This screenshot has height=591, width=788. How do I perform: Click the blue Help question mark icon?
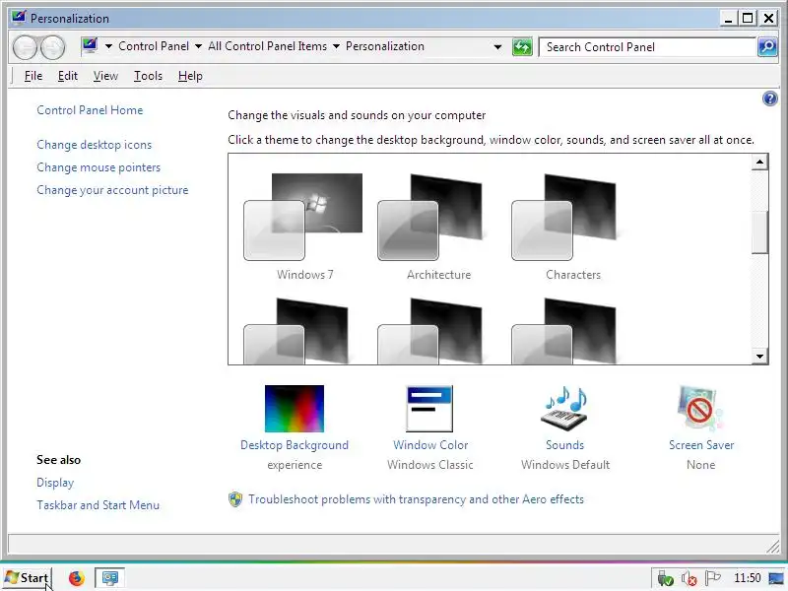(769, 98)
